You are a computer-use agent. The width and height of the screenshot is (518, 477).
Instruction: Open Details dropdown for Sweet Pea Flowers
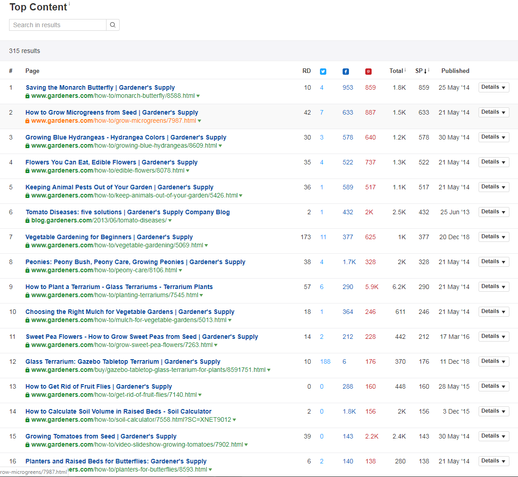494,337
